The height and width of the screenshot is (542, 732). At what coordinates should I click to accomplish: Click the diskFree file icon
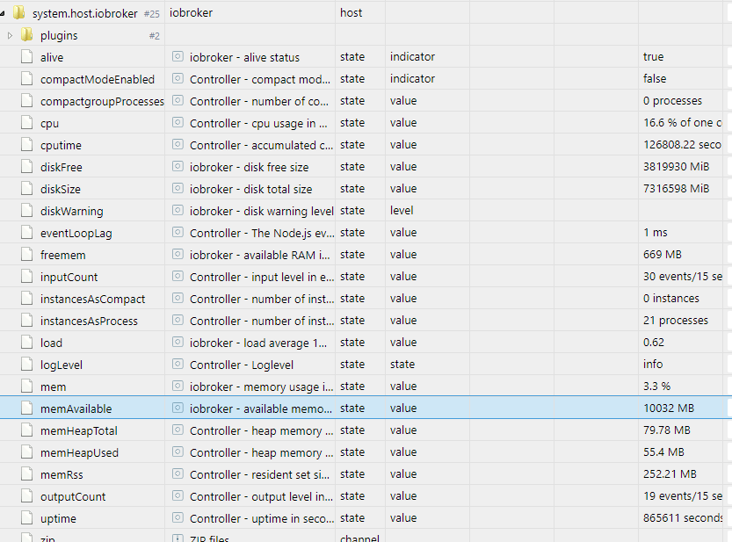[x=27, y=167]
